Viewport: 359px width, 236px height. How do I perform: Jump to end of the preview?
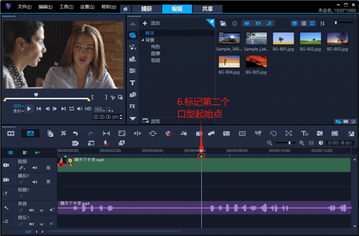coord(63,109)
